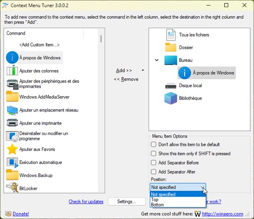Image resolution: width=254 pixels, height=219 pixels.
Task: Click the BitLocker key icon
Action: click(12, 188)
